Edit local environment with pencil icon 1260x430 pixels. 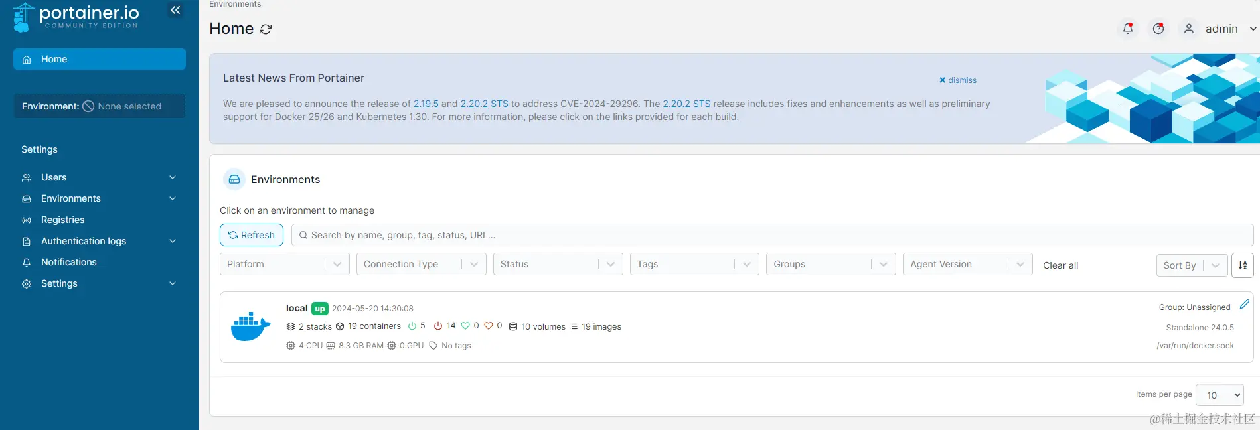tap(1244, 304)
